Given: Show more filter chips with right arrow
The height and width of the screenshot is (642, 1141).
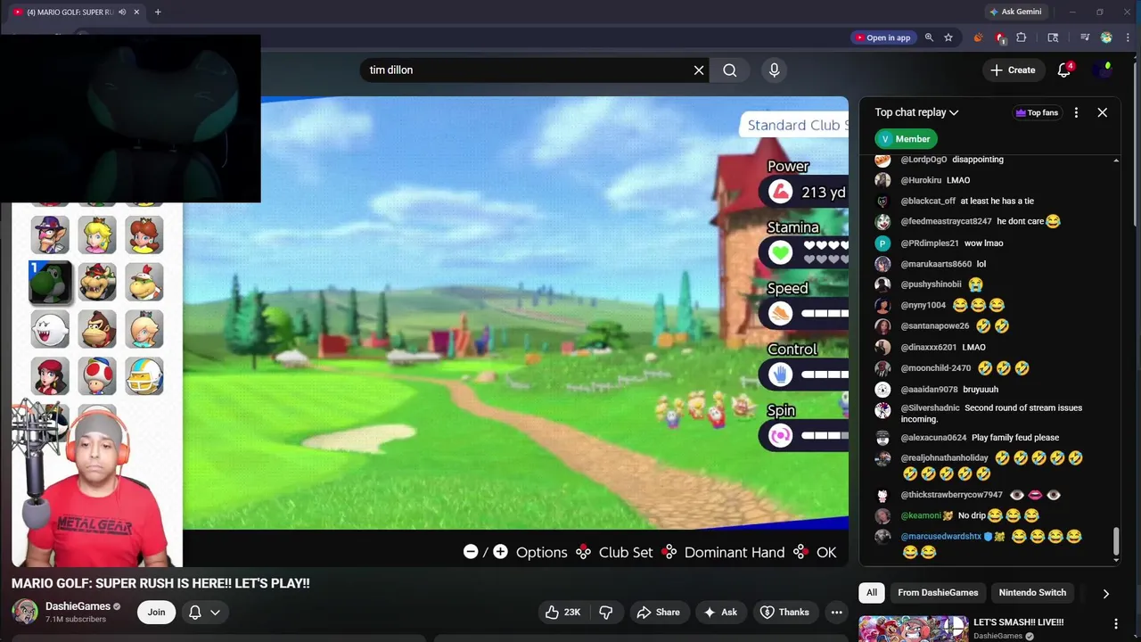Looking at the screenshot, I should click(x=1105, y=594).
